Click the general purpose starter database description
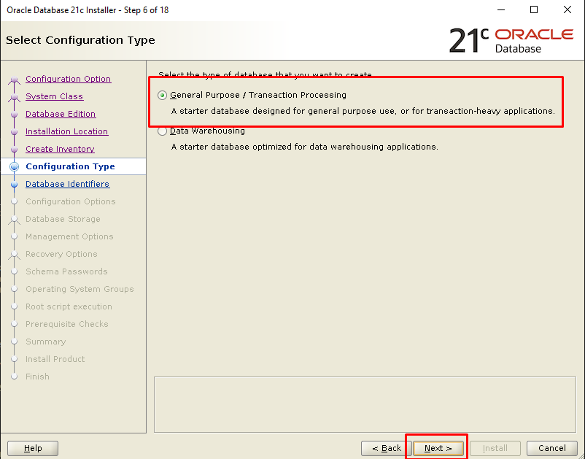The width and height of the screenshot is (585, 459). pyautogui.click(x=363, y=111)
